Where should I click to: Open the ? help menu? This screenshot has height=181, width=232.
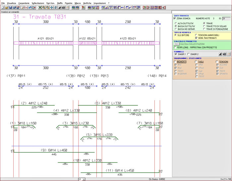(109, 3)
